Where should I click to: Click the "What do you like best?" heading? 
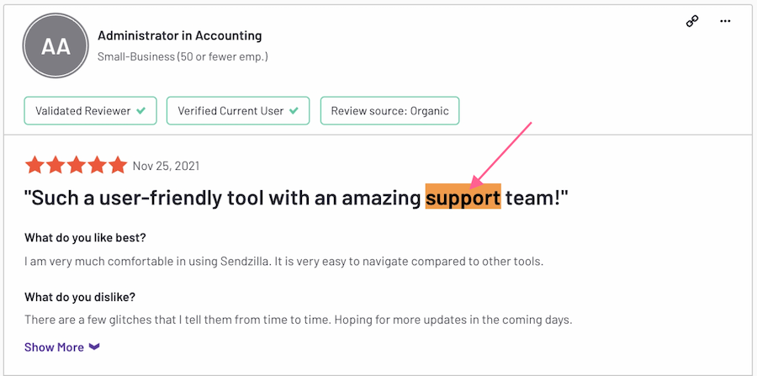point(91,237)
